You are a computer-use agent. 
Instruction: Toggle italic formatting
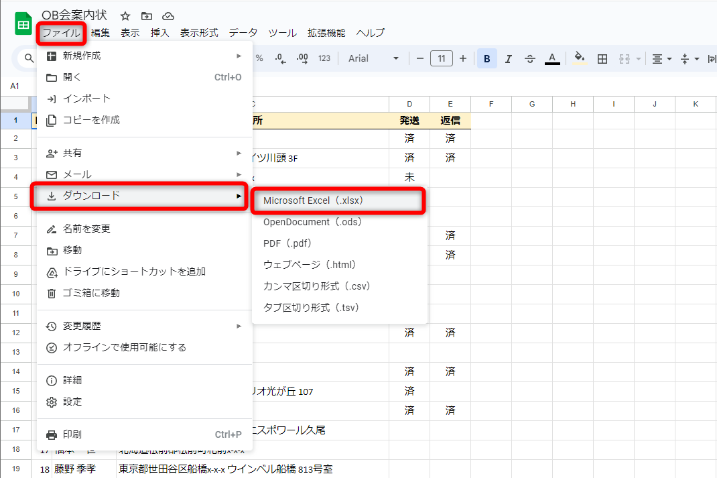click(508, 58)
